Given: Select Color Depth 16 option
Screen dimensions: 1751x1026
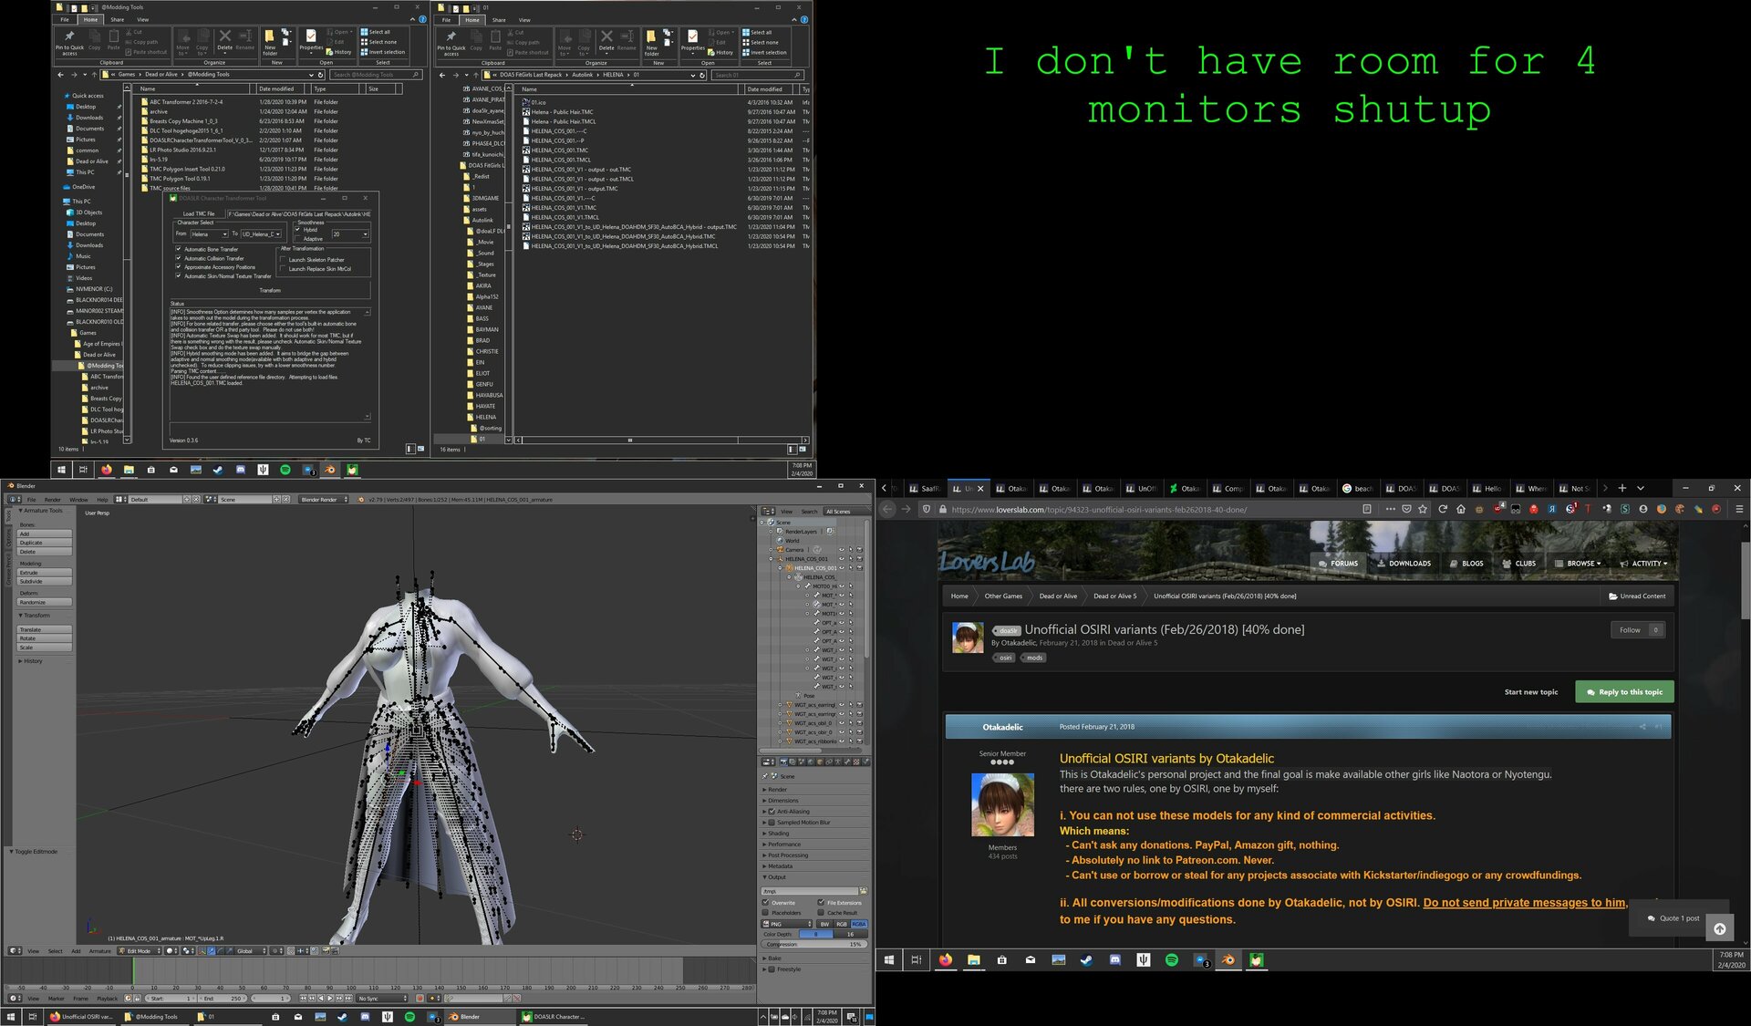Looking at the screenshot, I should pos(850,934).
